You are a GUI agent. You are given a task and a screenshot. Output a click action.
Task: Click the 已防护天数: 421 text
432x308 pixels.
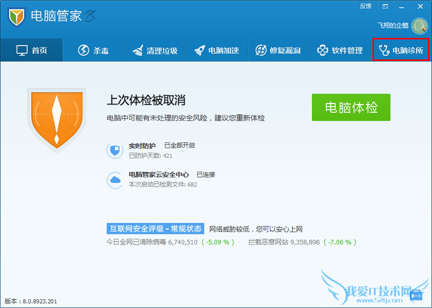(150, 155)
